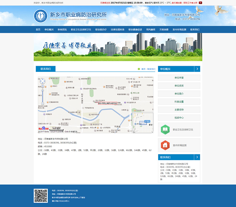
Task: Click the map pan direction control
Action: [x=43, y=81]
